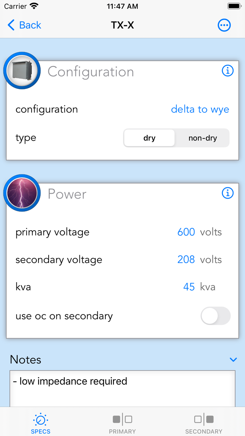The height and width of the screenshot is (436, 245).
Task: Select the non-dry transformer type
Action: (x=203, y=138)
